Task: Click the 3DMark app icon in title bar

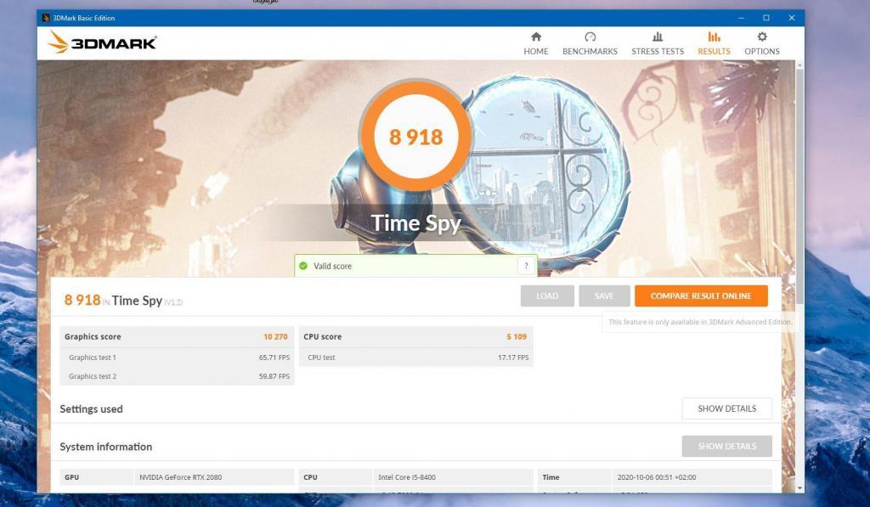Action: (x=46, y=18)
